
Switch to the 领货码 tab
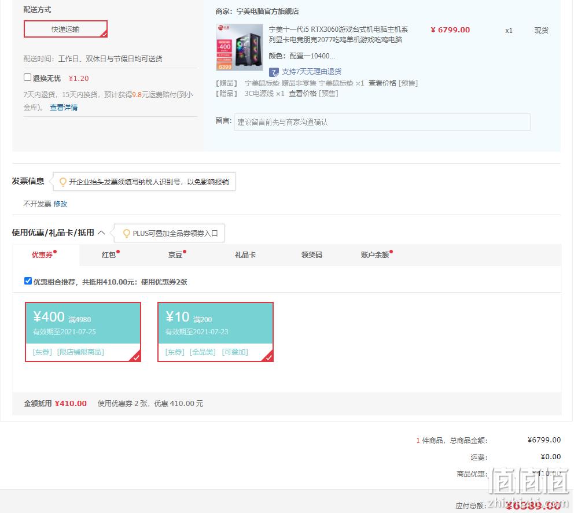tap(311, 254)
